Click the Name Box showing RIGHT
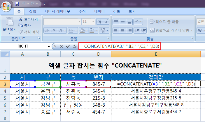This screenshot has height=122, width=205. click(x=24, y=46)
